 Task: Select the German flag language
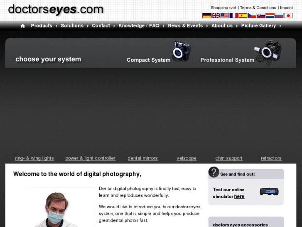tap(206, 16)
